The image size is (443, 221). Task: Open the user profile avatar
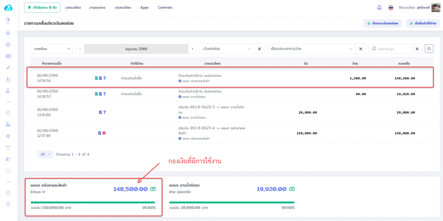436,8
